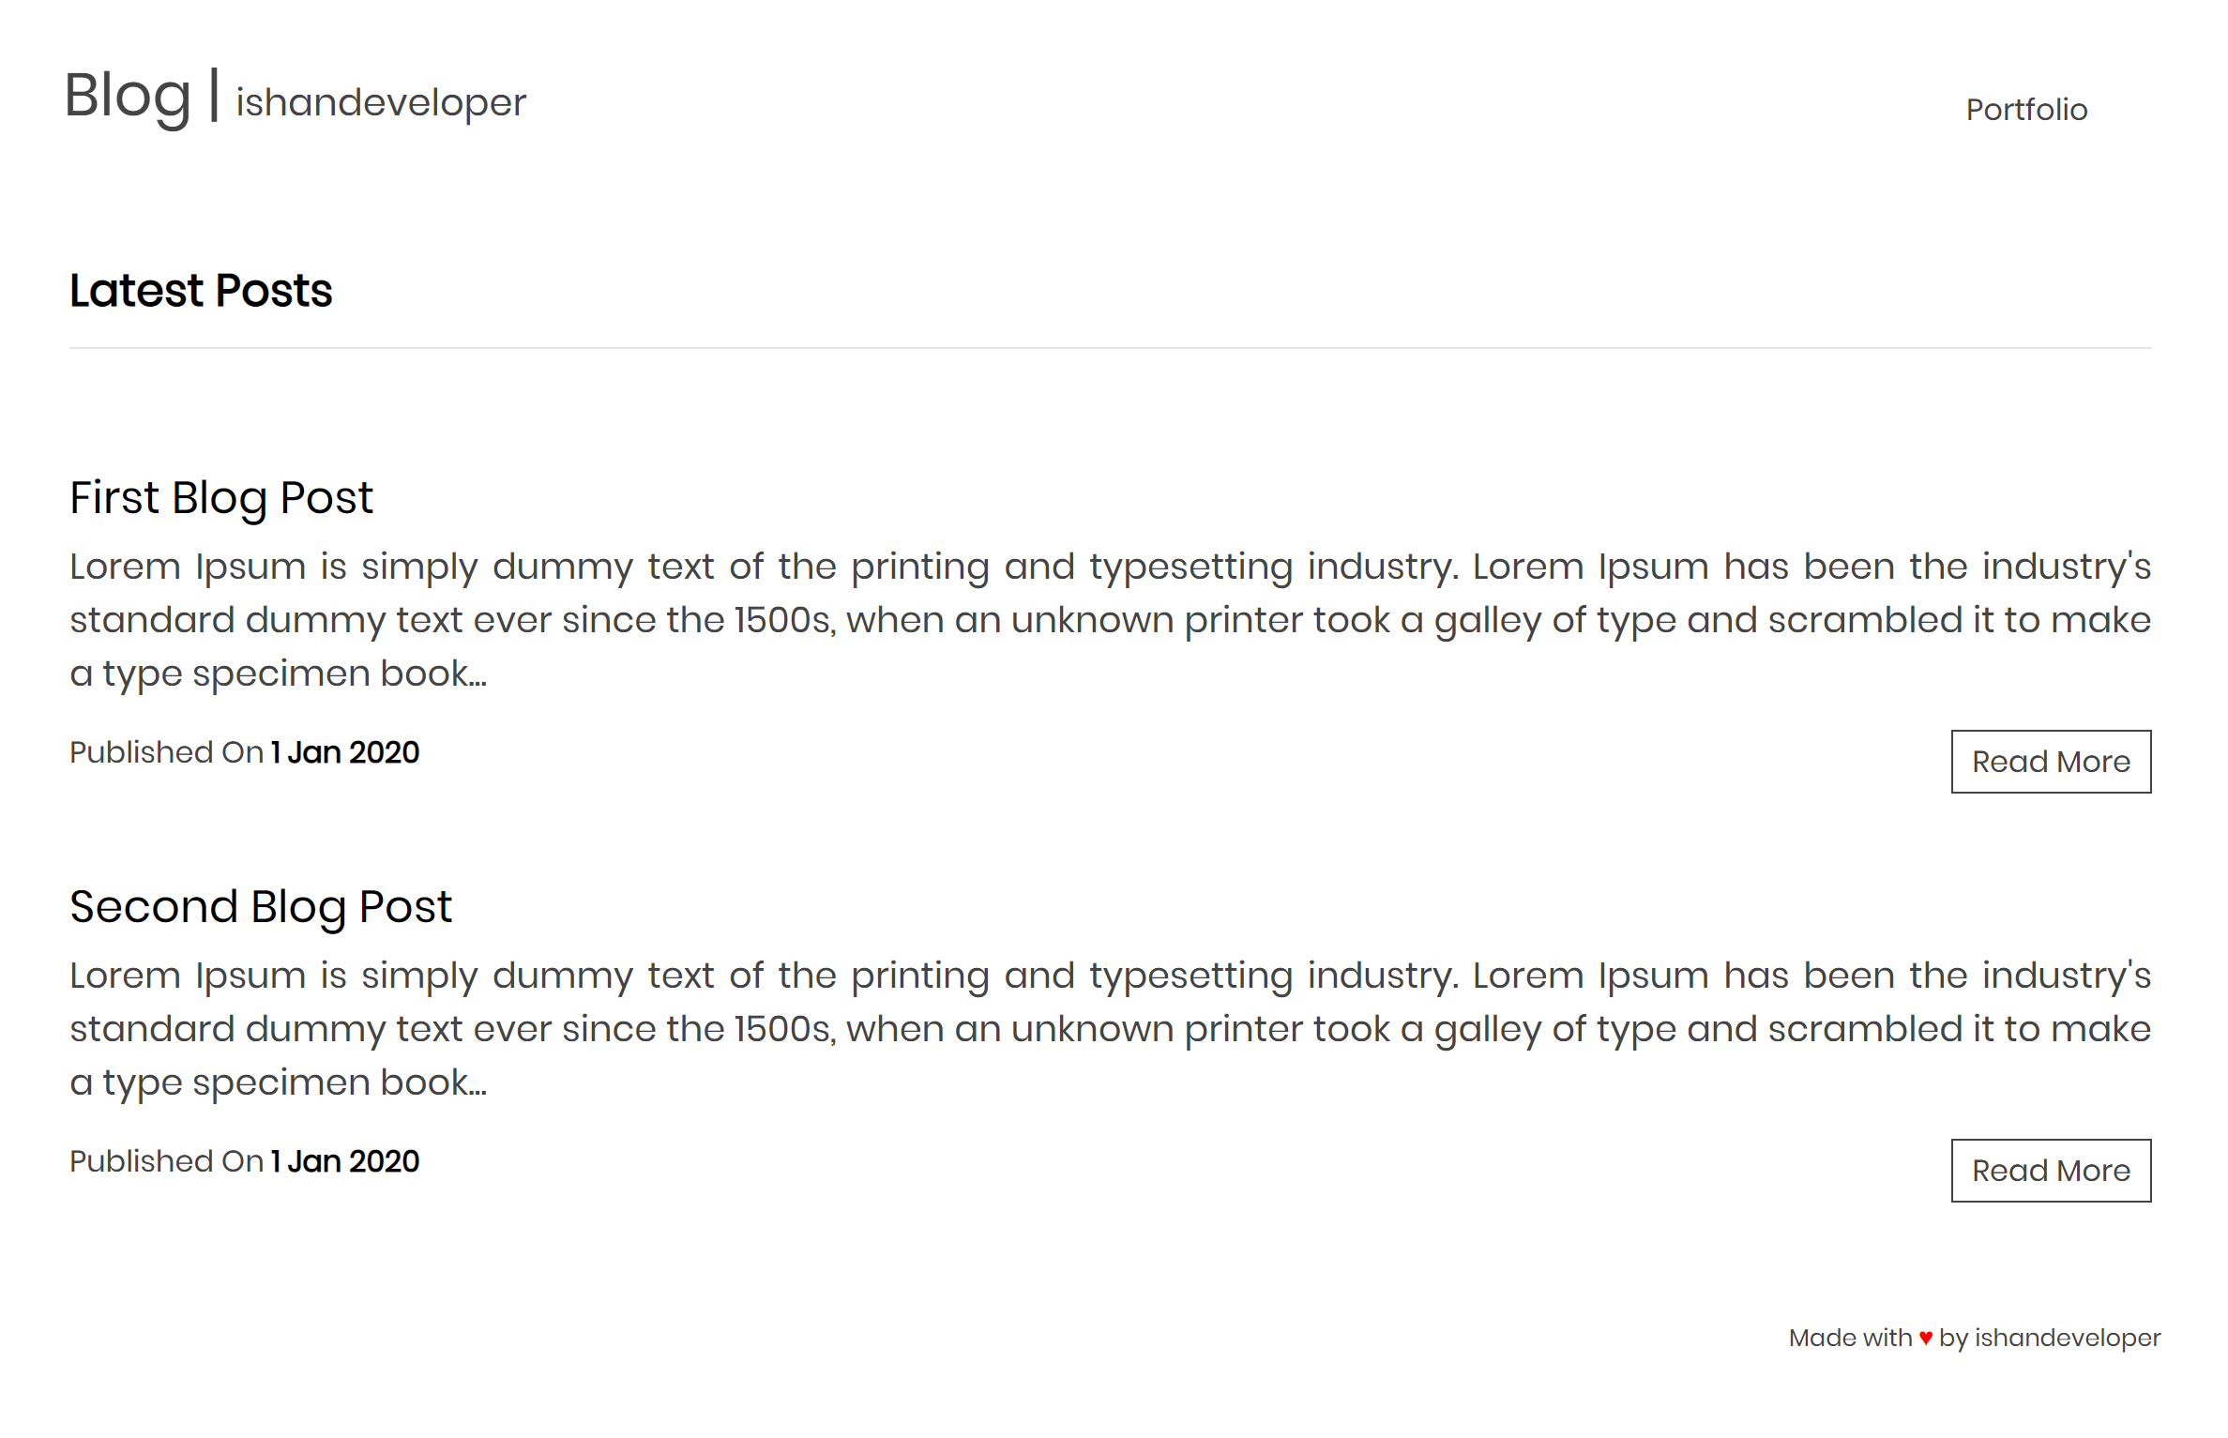Click the First Blog Post excerpt paragraph
Screen dimensions: 2228x1438
1110,619
